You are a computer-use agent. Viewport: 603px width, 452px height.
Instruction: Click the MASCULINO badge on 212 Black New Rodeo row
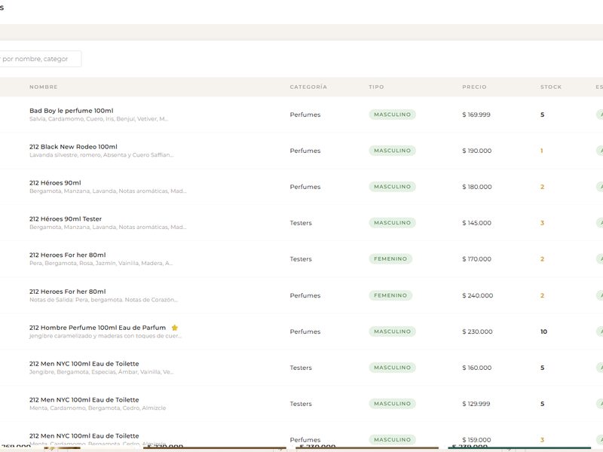(x=392, y=151)
